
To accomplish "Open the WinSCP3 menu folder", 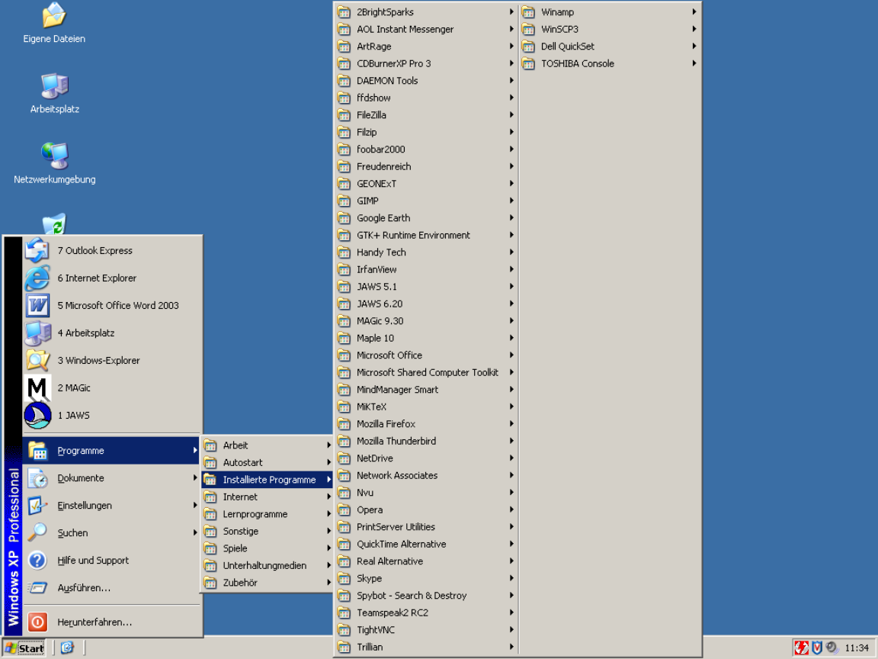I will point(610,29).
